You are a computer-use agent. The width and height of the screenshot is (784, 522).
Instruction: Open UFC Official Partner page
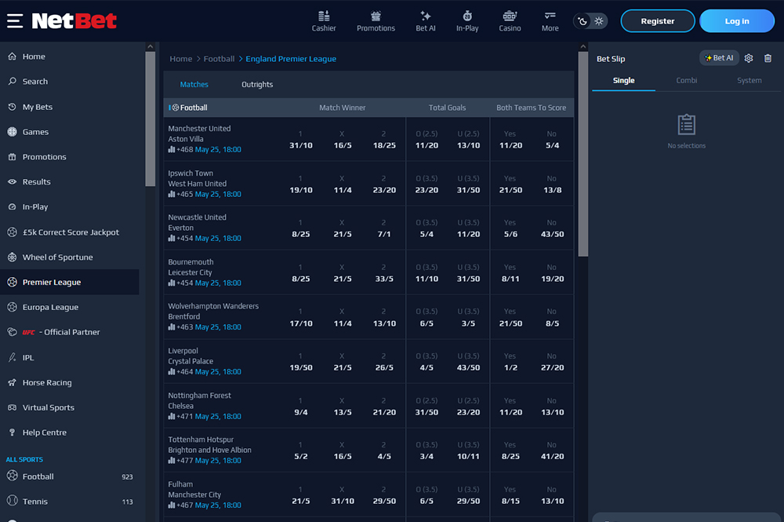point(70,332)
